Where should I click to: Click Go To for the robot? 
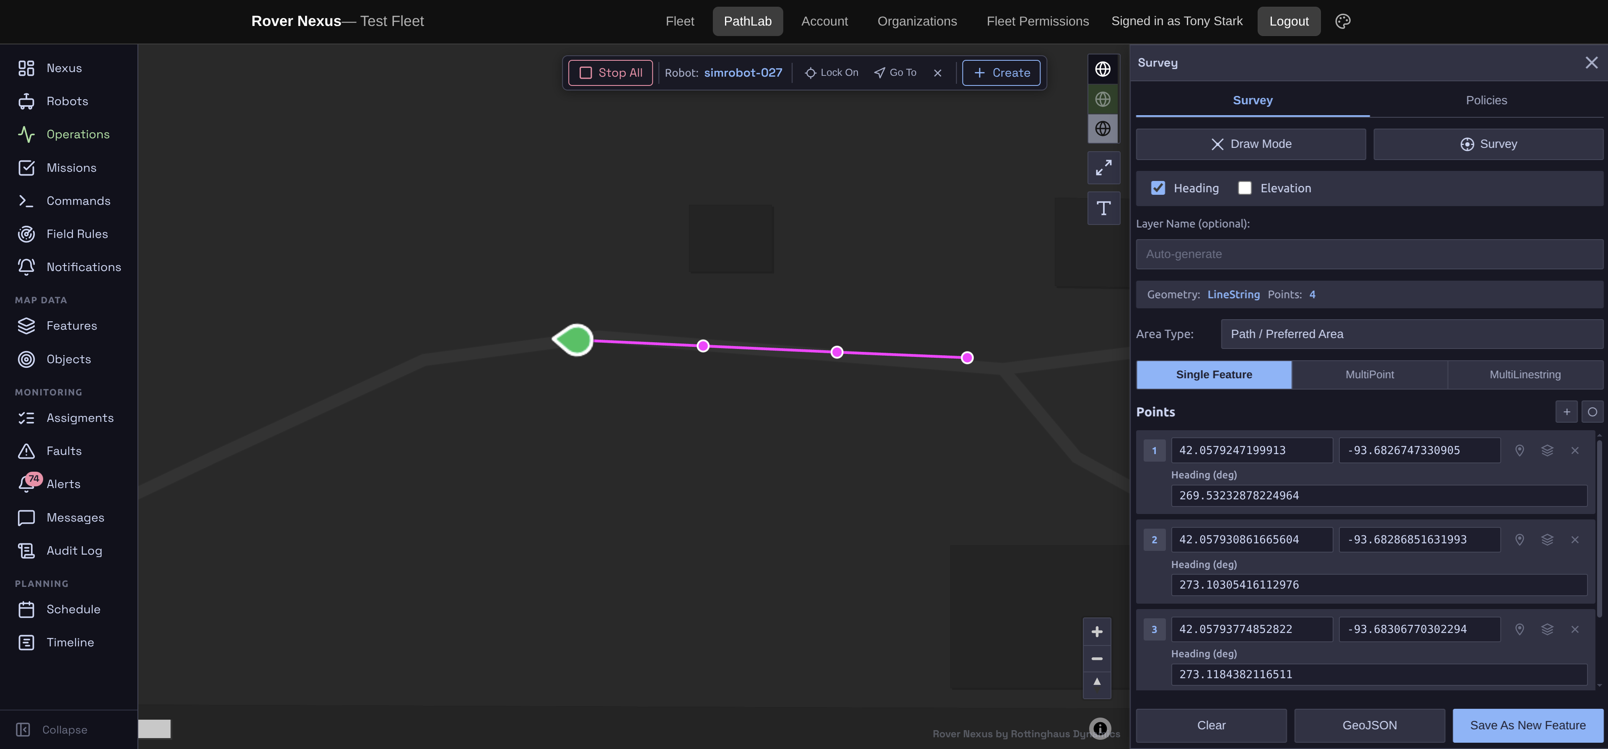point(895,73)
